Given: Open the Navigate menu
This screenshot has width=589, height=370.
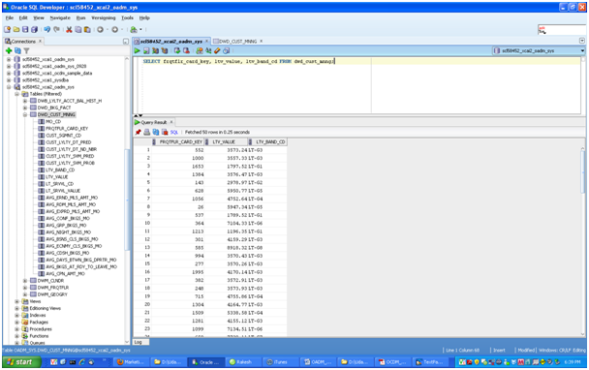Looking at the screenshot, I should click(60, 17).
